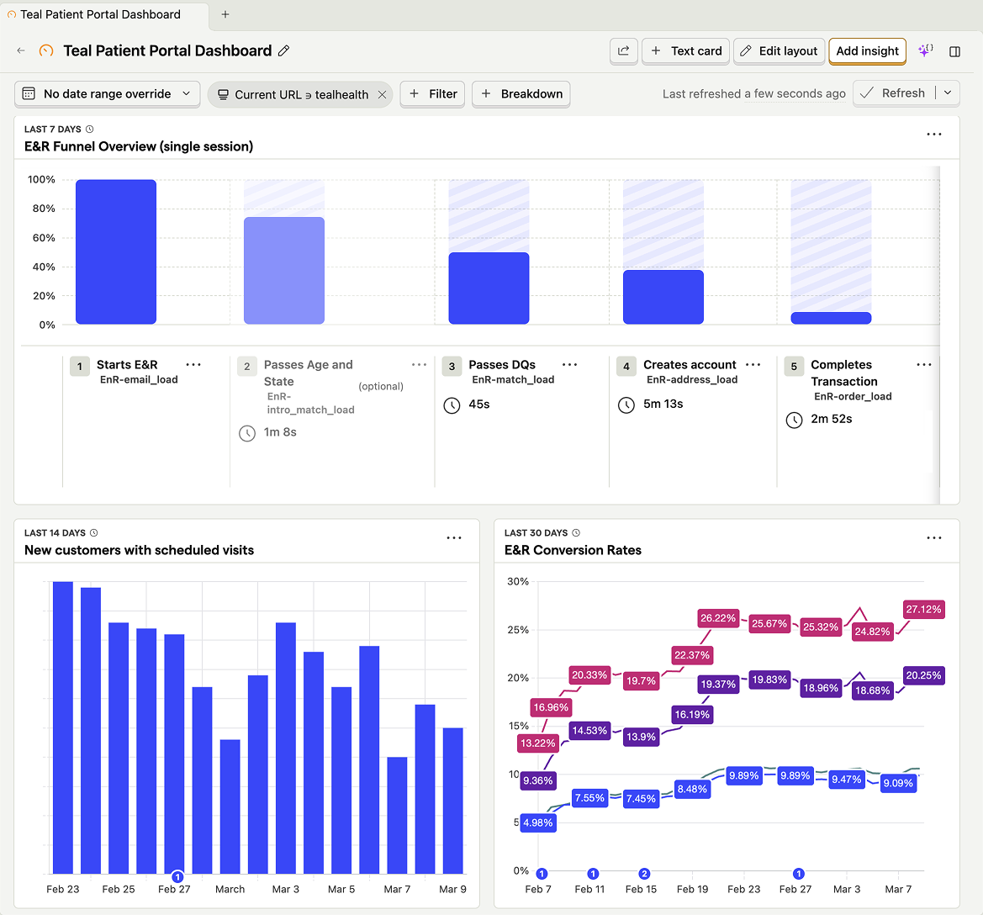This screenshot has width=983, height=915.
Task: Open a new tab with plus icon
Action: pyautogui.click(x=225, y=14)
